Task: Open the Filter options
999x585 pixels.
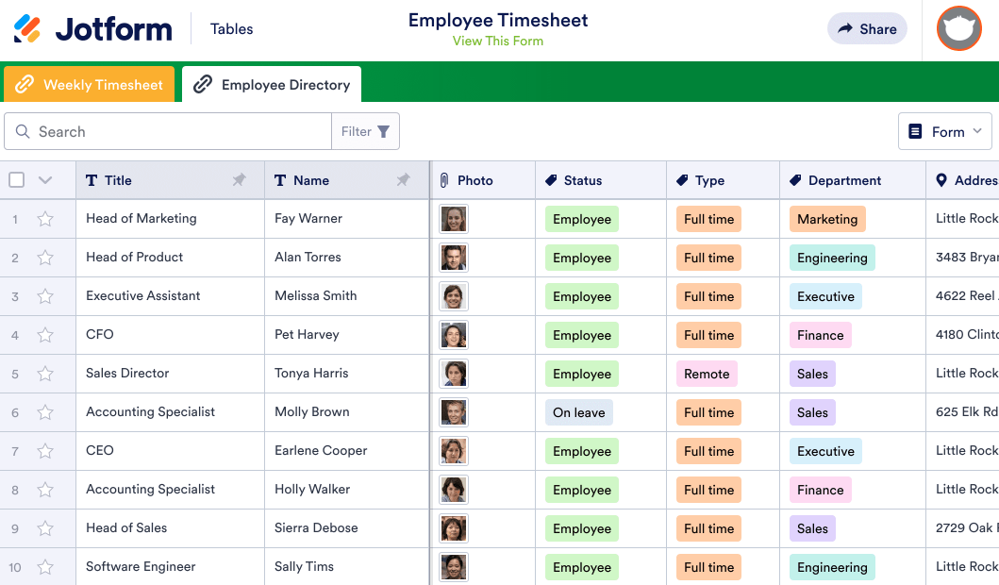Action: click(x=365, y=131)
